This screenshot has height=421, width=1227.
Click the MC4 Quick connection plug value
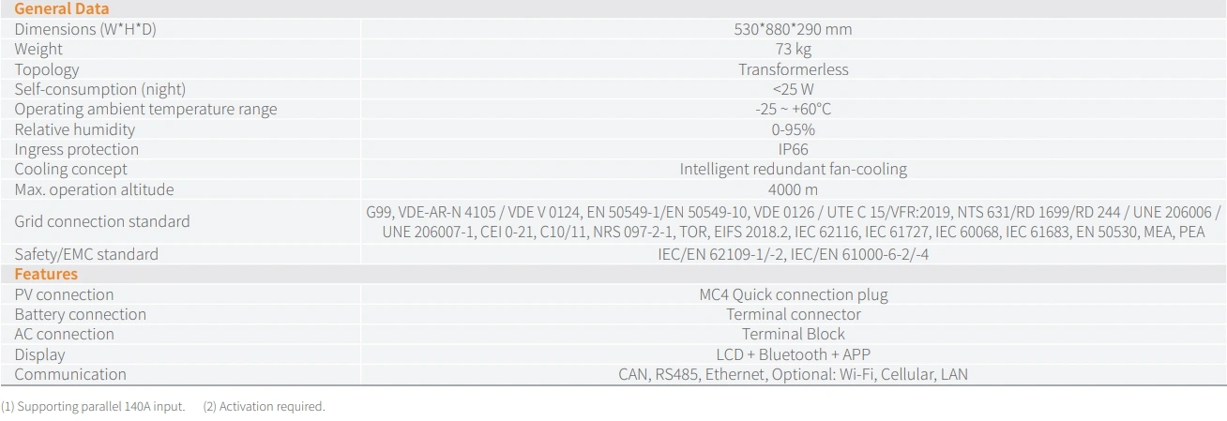793,294
